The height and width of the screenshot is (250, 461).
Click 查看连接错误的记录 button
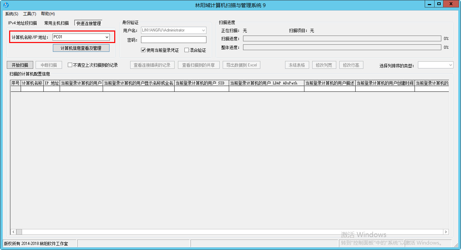(152, 65)
